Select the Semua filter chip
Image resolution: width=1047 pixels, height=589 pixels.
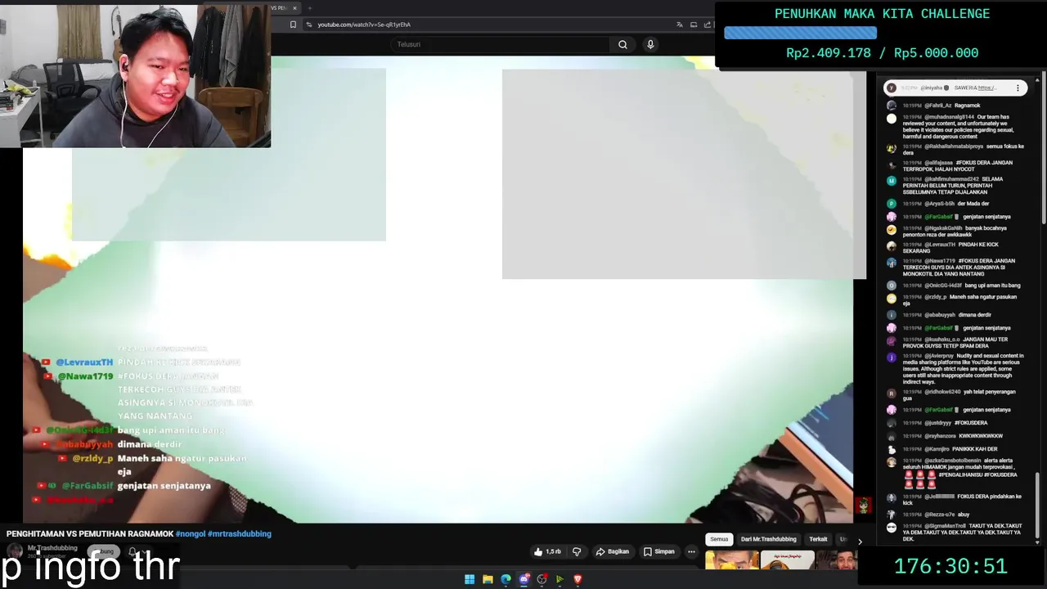tap(719, 539)
